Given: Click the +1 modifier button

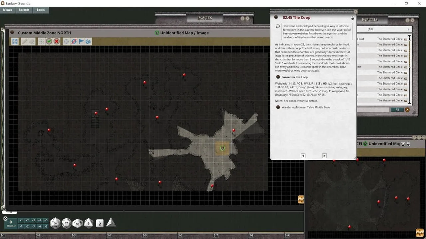Looking at the screenshot, I should click(21, 220).
